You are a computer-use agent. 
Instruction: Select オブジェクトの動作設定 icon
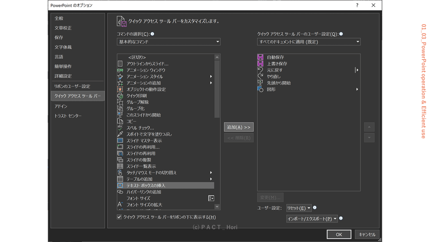[x=120, y=89]
